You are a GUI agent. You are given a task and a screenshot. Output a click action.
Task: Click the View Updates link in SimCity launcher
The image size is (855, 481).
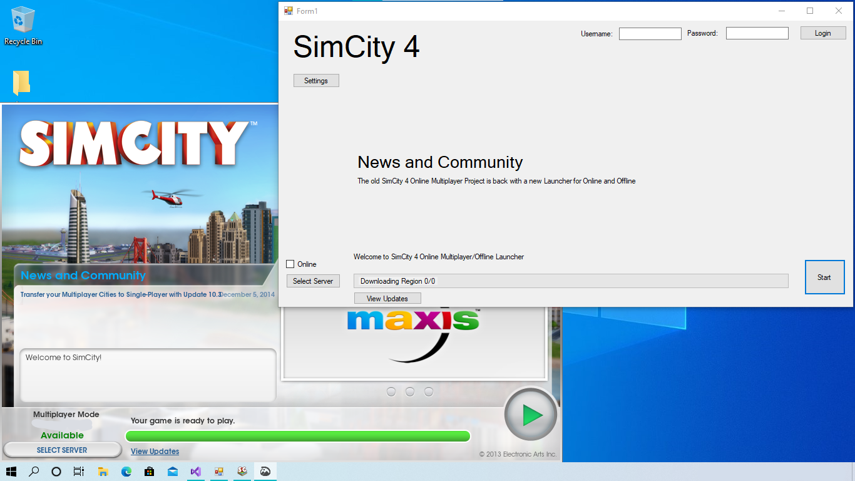pos(155,452)
